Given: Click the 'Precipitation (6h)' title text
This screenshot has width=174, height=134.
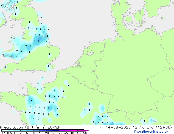Looking at the screenshot, I should [x=16, y=127].
